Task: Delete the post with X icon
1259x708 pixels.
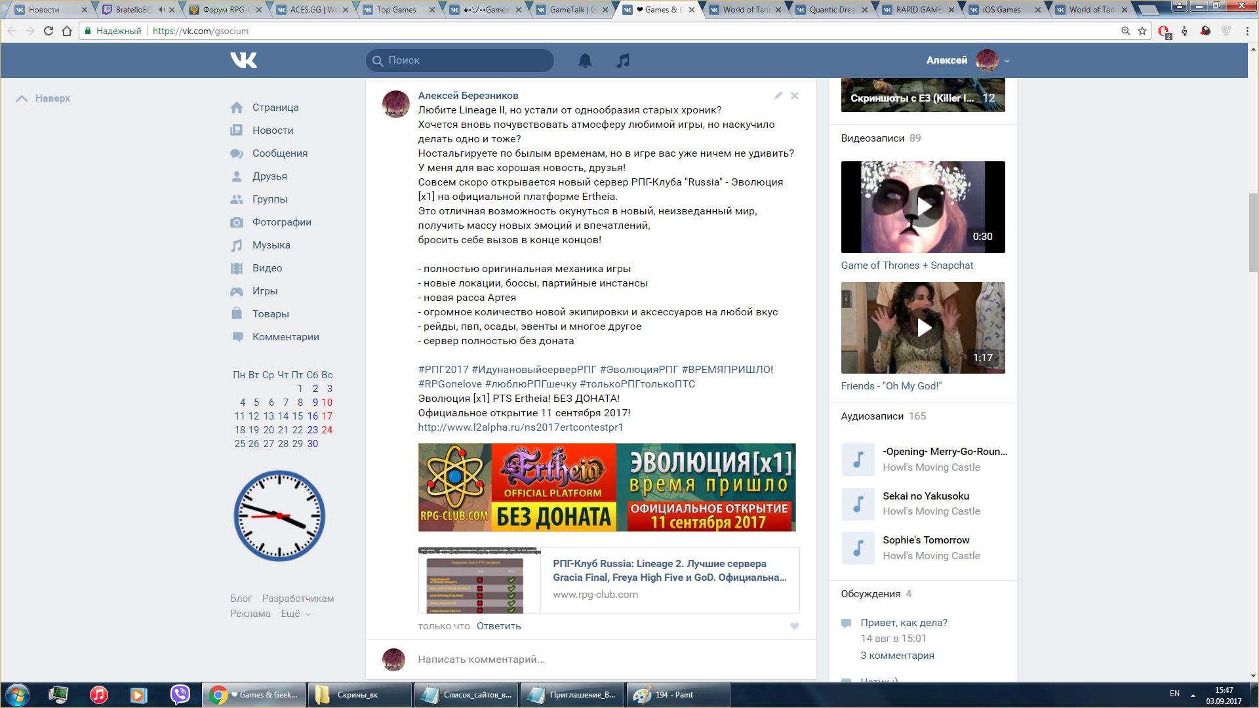Action: tap(795, 96)
